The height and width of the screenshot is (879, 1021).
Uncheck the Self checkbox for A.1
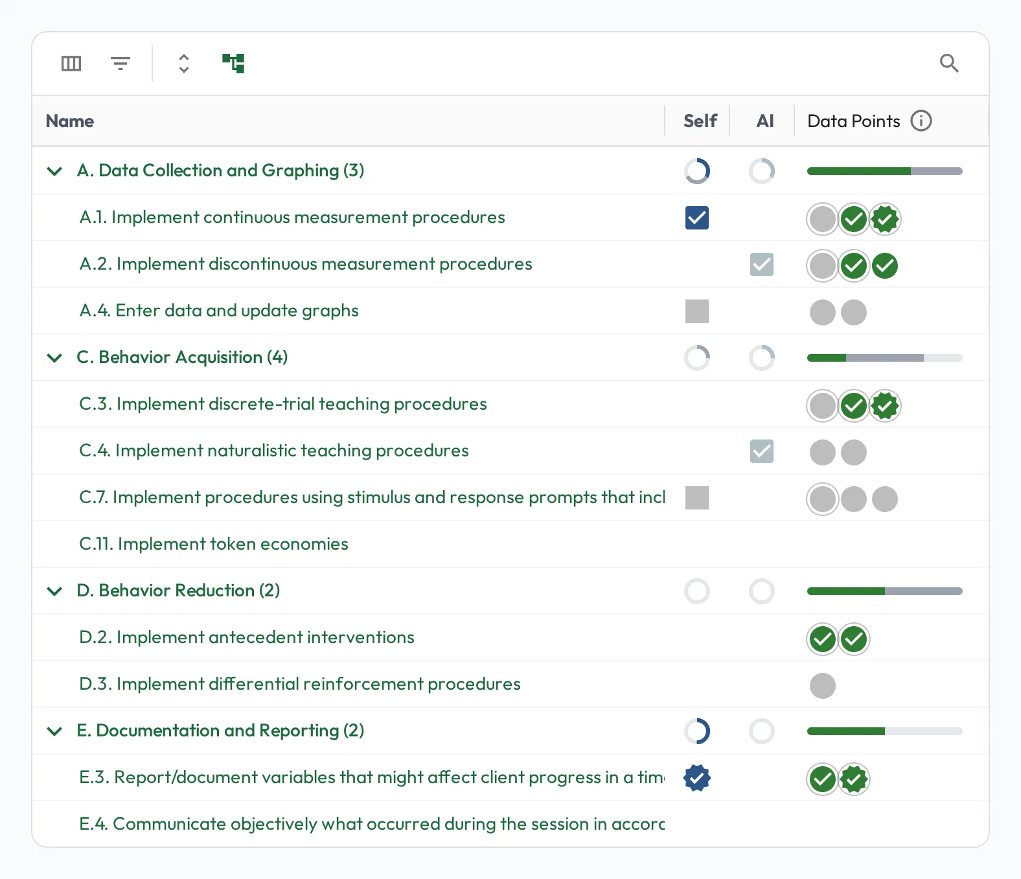tap(697, 218)
